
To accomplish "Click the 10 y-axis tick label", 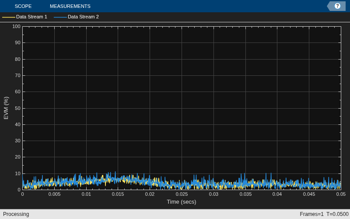I will pyautogui.click(x=17, y=173).
